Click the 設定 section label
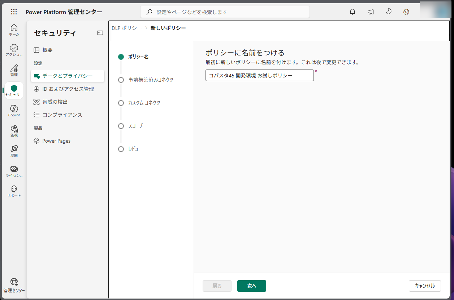The height and width of the screenshot is (300, 454). pyautogui.click(x=38, y=63)
